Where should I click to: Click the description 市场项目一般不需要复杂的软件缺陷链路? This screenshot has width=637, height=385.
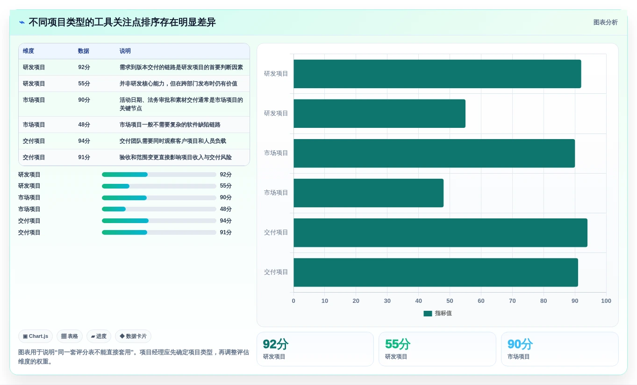tap(170, 125)
